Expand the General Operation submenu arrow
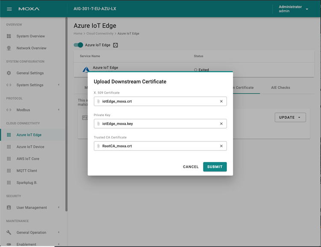The height and width of the screenshot is (247, 321). click(59, 232)
